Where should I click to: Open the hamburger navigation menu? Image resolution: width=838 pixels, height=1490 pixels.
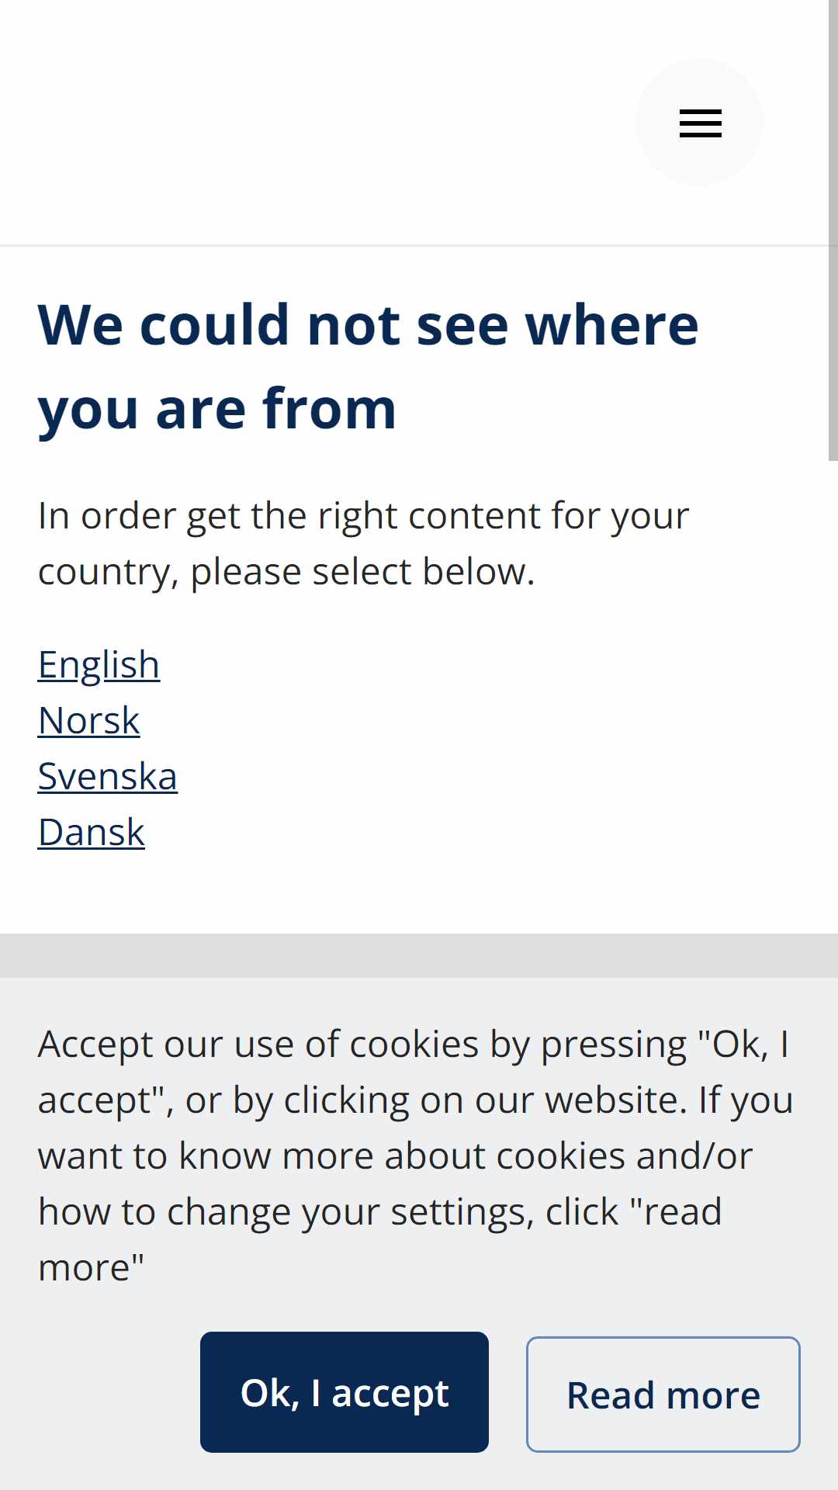click(699, 123)
